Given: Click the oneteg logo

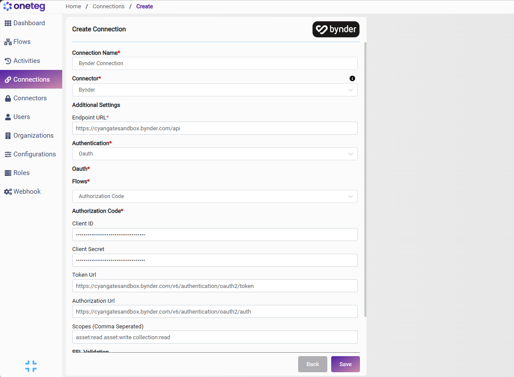Looking at the screenshot, I should (24, 6).
